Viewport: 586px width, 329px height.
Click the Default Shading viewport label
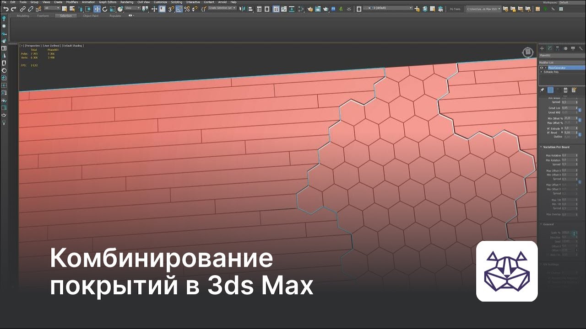coord(72,46)
